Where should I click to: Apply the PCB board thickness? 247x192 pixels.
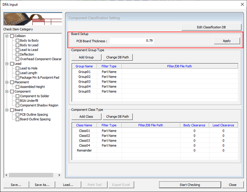point(227,41)
